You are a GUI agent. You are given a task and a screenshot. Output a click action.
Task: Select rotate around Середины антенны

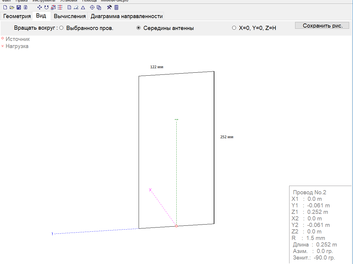[138, 28]
